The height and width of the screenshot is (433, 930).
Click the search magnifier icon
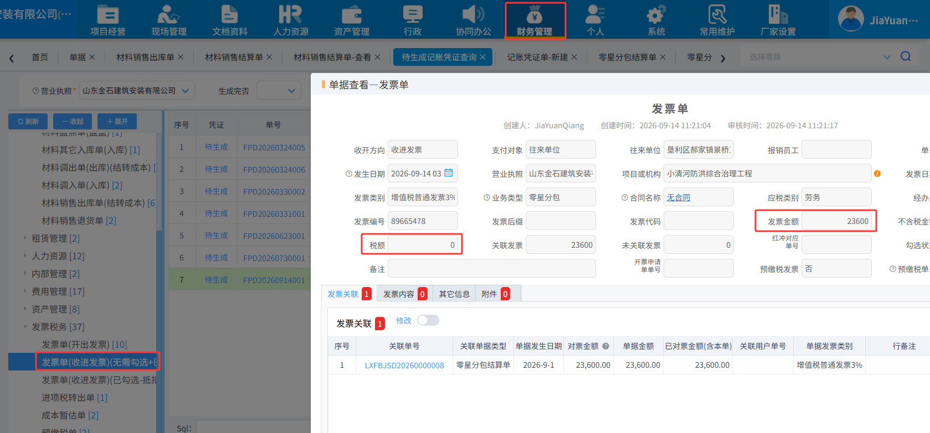tap(906, 56)
